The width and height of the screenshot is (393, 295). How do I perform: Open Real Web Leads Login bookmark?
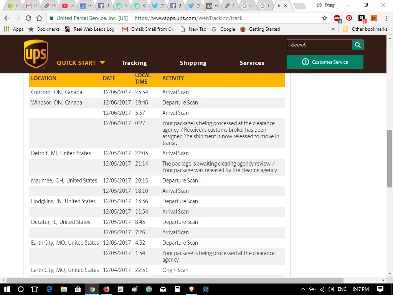click(91, 29)
